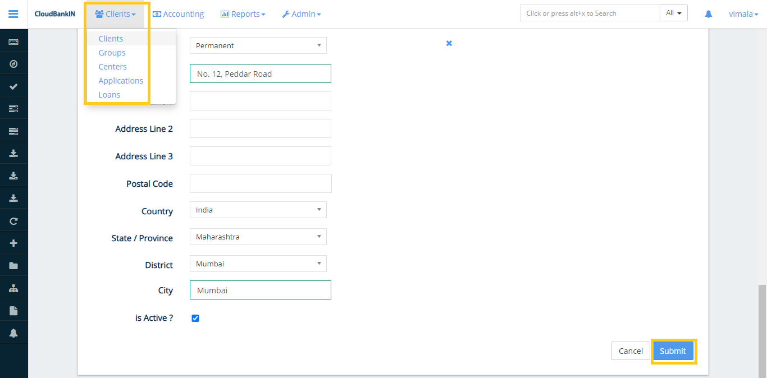Click the refresh icon in the left sidebar
Viewport: 767px width, 378px height.
(13, 220)
